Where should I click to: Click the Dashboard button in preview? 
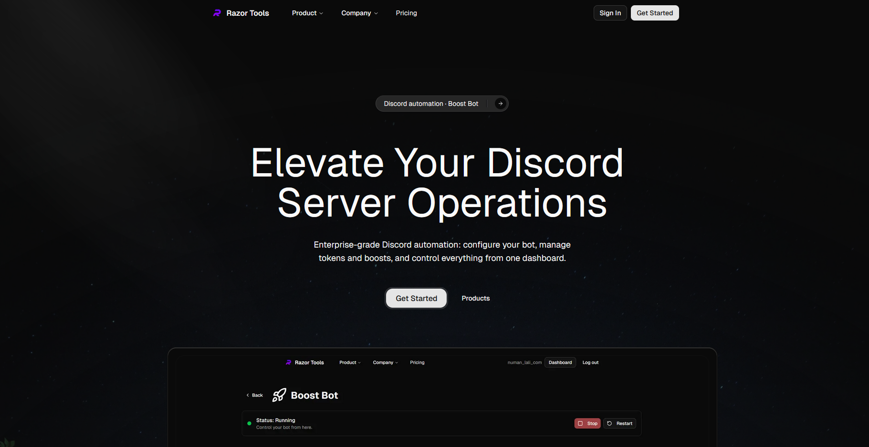[560, 363]
